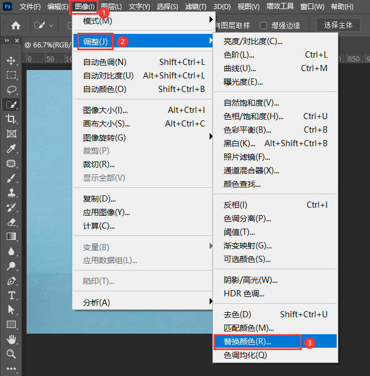Viewport: 370px width, 376px height.
Task: Select the Clone Stamp tool
Action: pos(11,193)
